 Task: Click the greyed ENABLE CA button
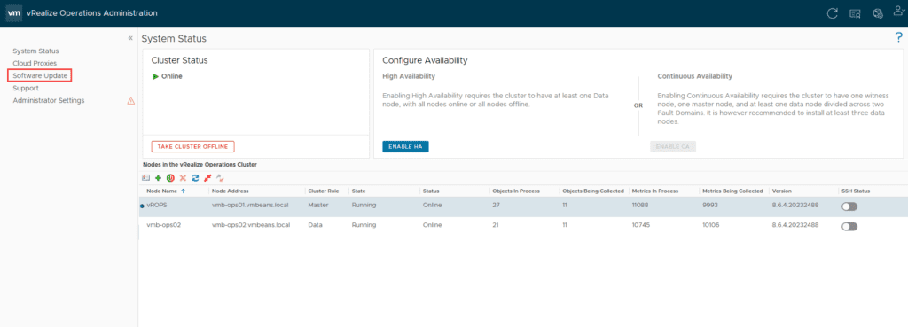673,146
